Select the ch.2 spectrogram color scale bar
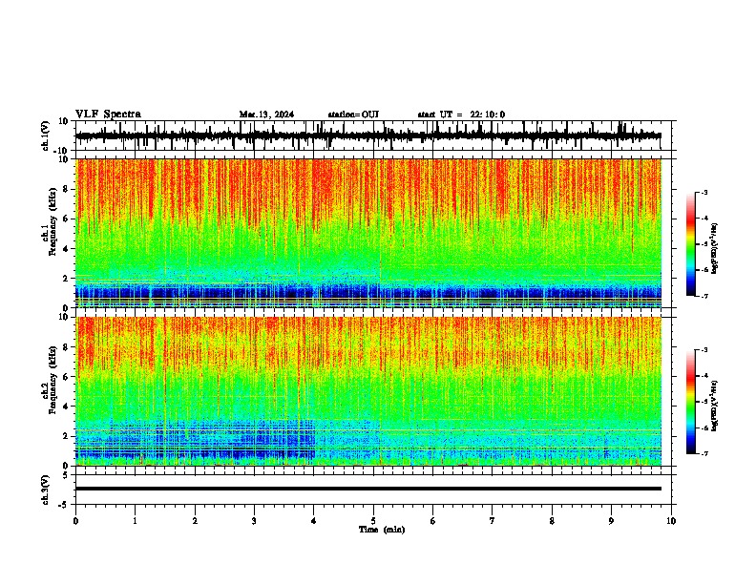This screenshot has height=584, width=756. pyautogui.click(x=691, y=402)
